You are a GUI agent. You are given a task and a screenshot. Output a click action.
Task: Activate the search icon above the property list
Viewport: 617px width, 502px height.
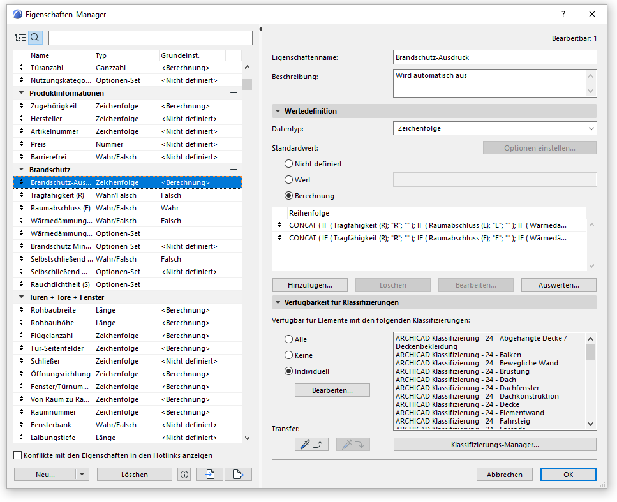[34, 37]
